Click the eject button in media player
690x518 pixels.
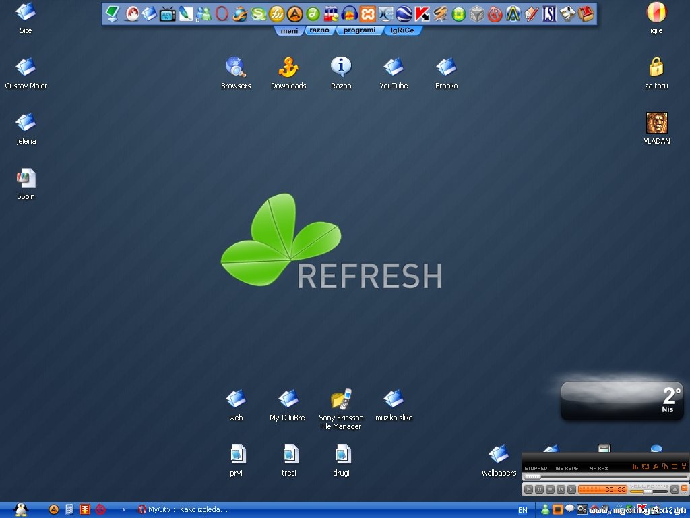click(675, 489)
